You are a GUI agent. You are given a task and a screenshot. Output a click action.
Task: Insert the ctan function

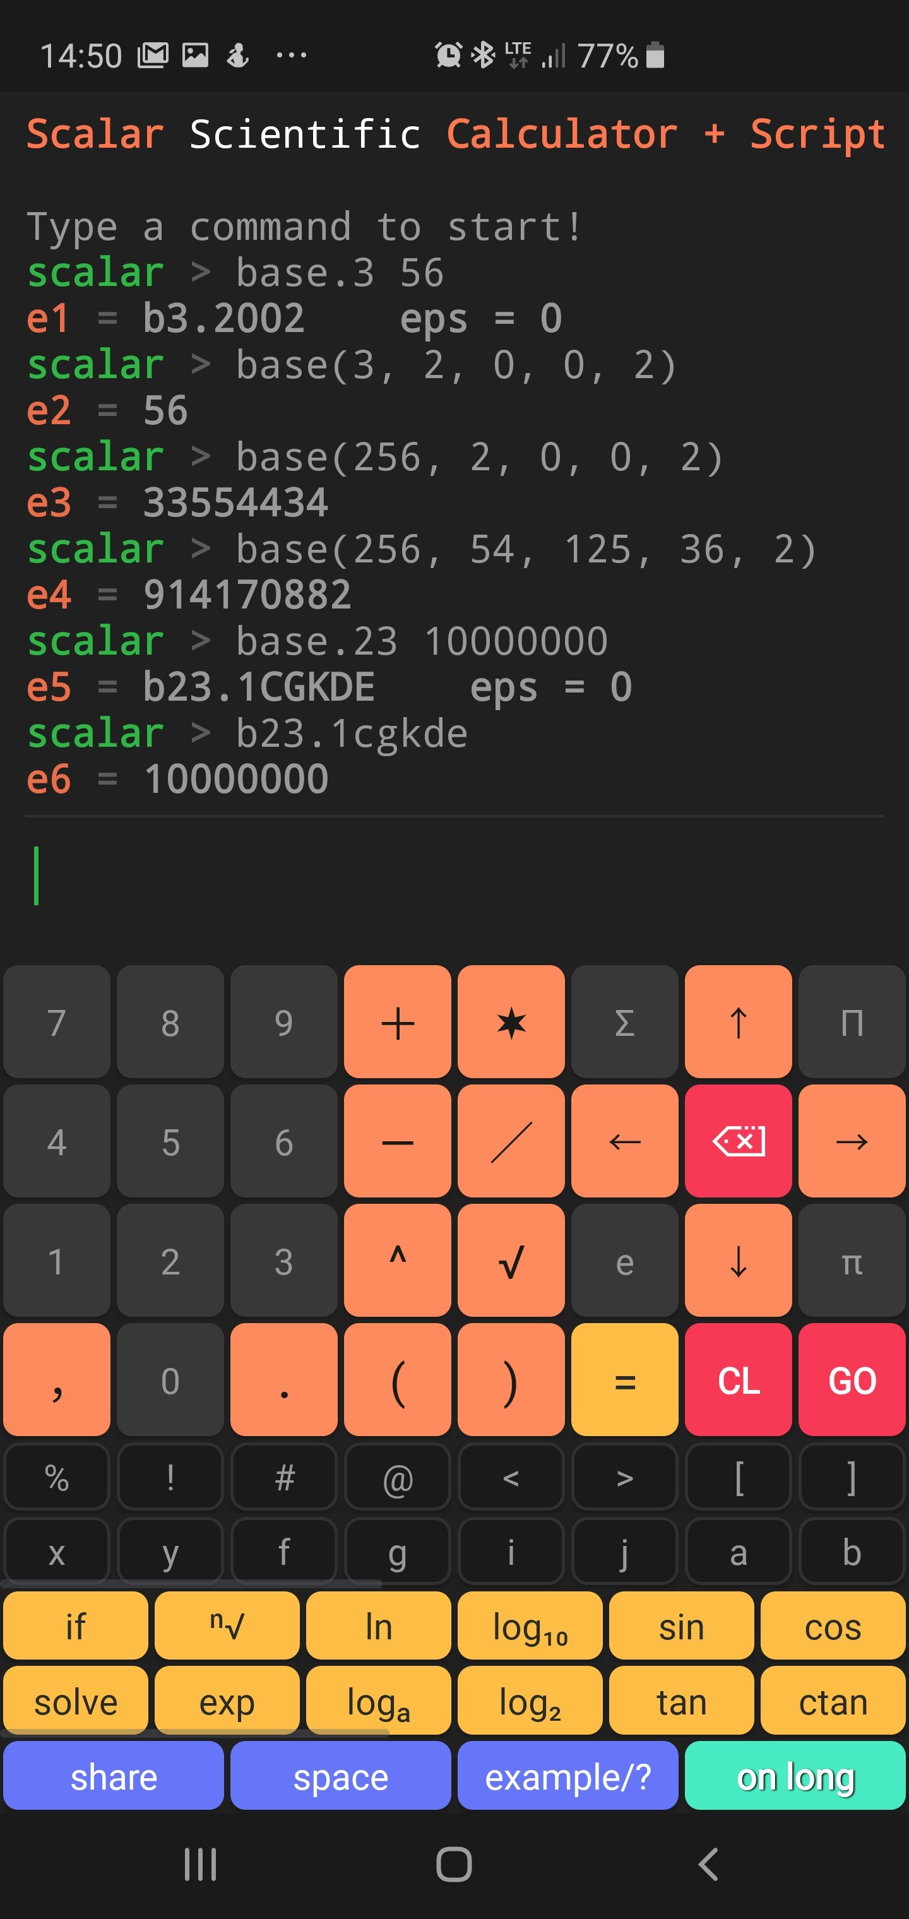coord(833,1700)
